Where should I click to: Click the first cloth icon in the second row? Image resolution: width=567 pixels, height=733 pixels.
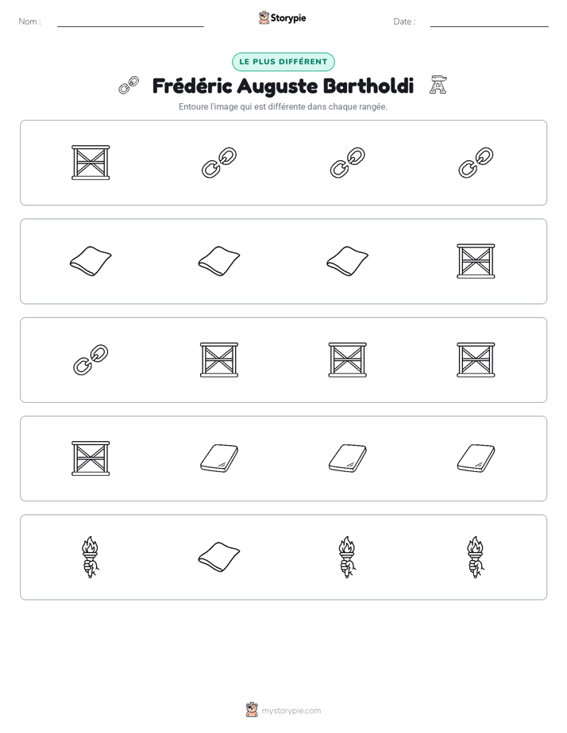click(x=91, y=261)
